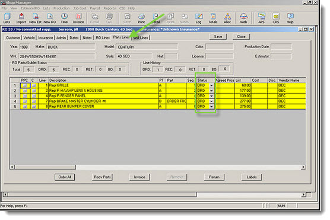Open the Payroll menu

[x=95, y=8]
